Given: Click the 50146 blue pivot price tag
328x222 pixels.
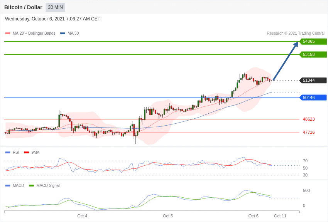Looking at the screenshot, I should [x=313, y=98].
